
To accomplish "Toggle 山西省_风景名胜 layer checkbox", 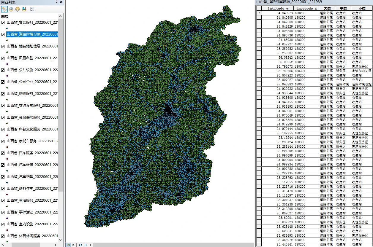I will click(x=3, y=58).
